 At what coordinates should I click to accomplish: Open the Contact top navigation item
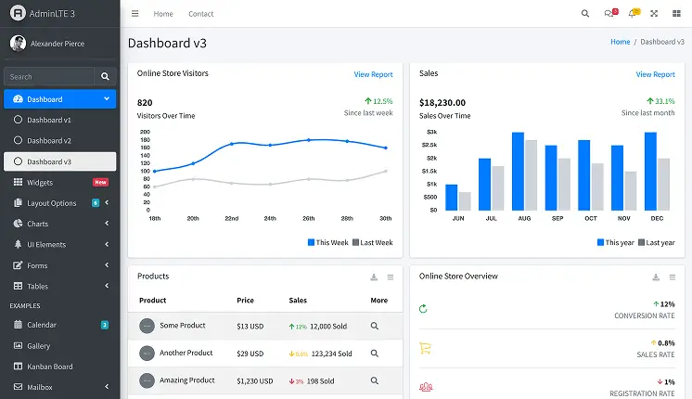tap(200, 14)
